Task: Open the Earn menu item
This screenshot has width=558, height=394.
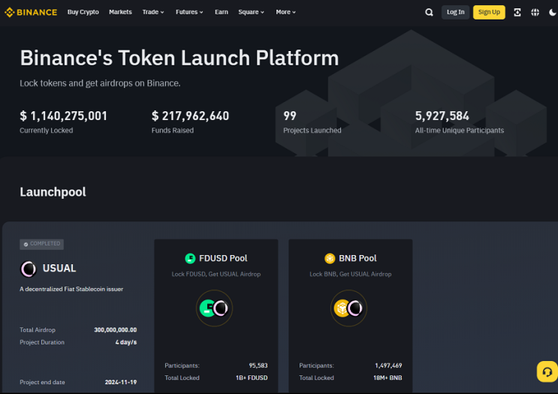Action: click(222, 12)
